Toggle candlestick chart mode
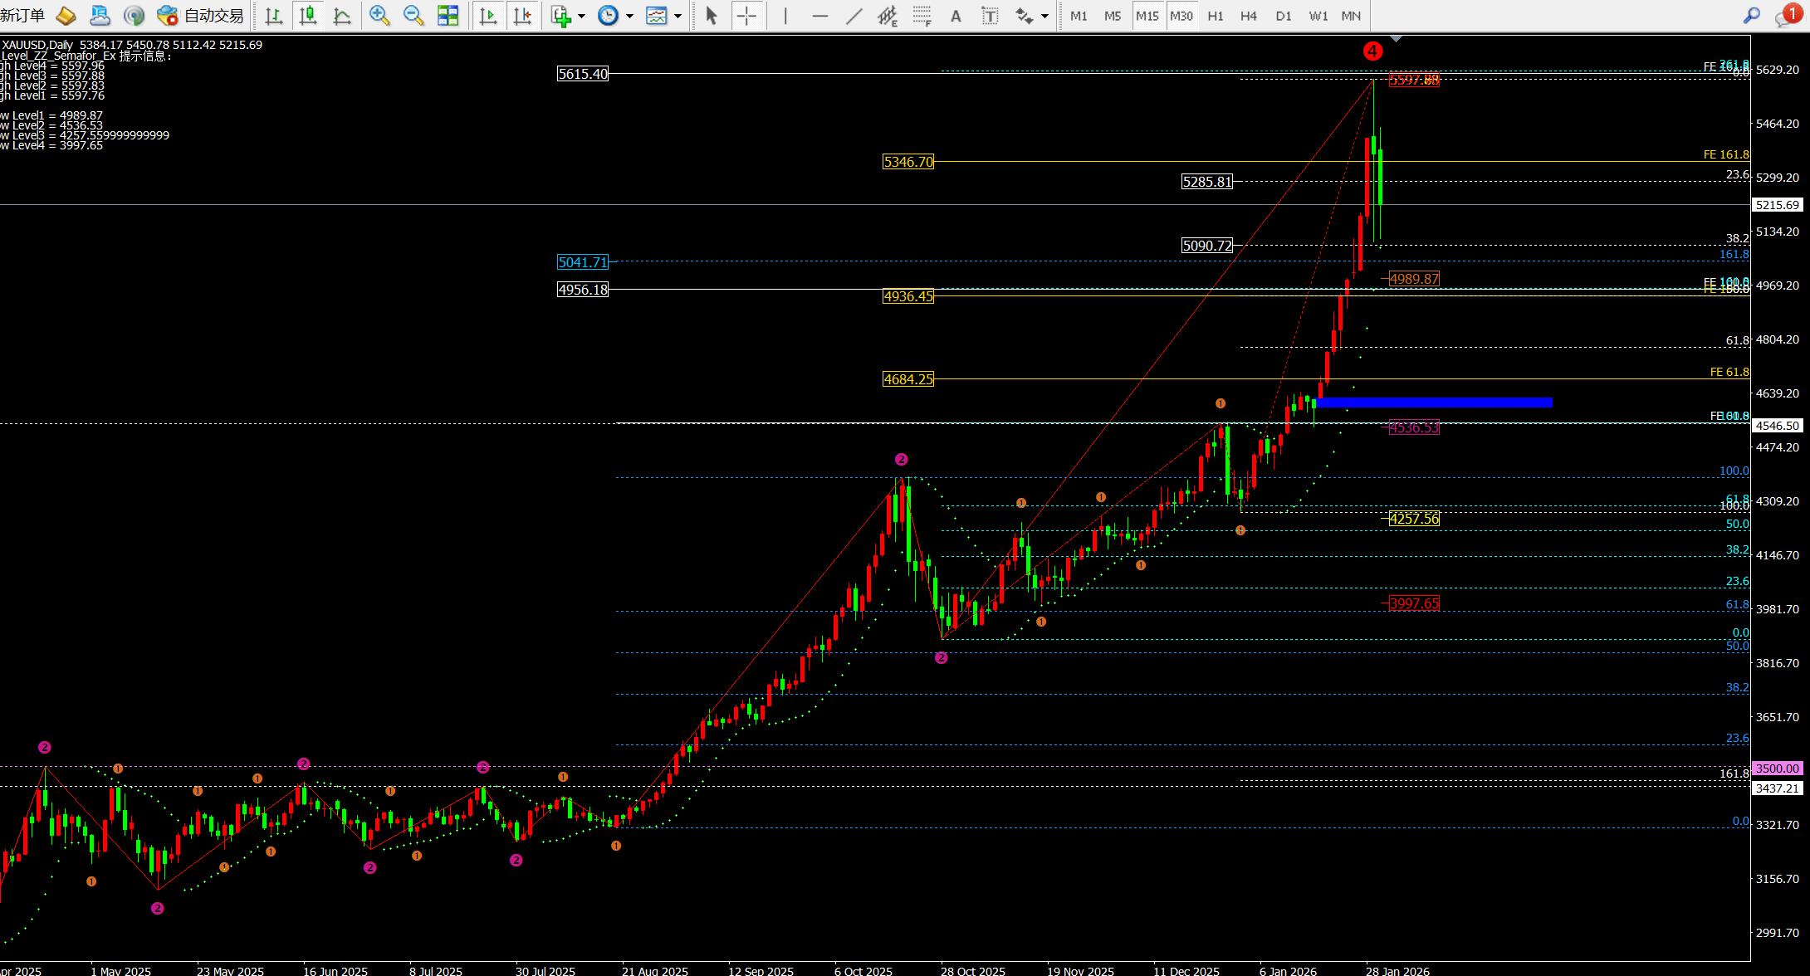This screenshot has width=1810, height=976. [x=308, y=16]
